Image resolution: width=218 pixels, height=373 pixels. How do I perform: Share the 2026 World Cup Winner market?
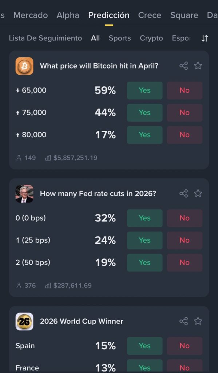184,321
